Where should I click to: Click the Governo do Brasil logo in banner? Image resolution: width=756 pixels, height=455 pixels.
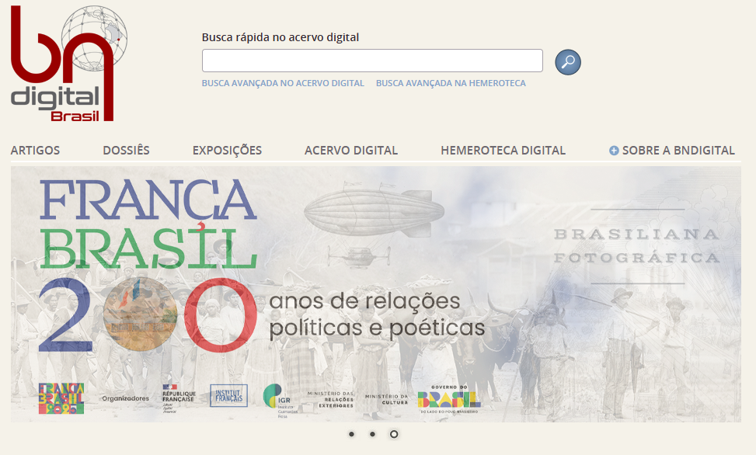449,399
